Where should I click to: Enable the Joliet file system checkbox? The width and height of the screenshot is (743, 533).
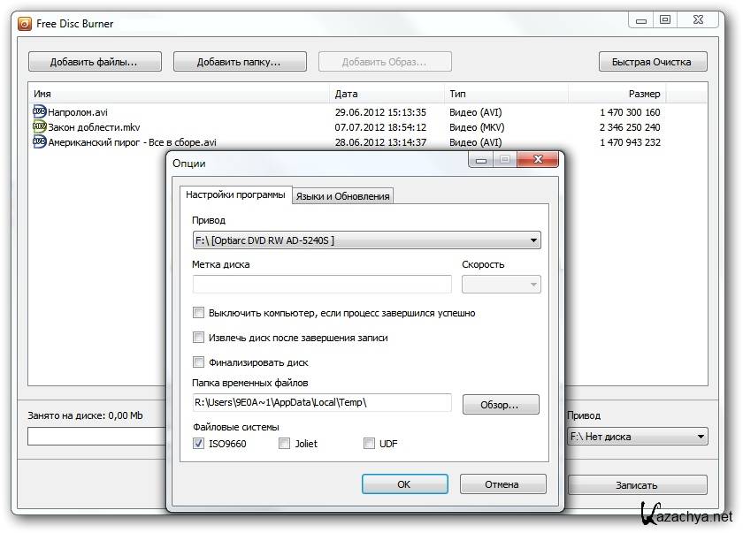tap(285, 444)
